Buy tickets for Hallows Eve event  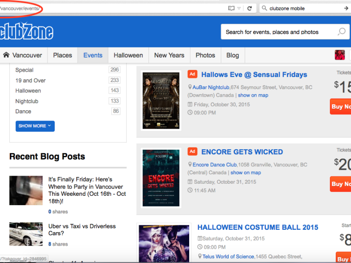[x=341, y=107]
